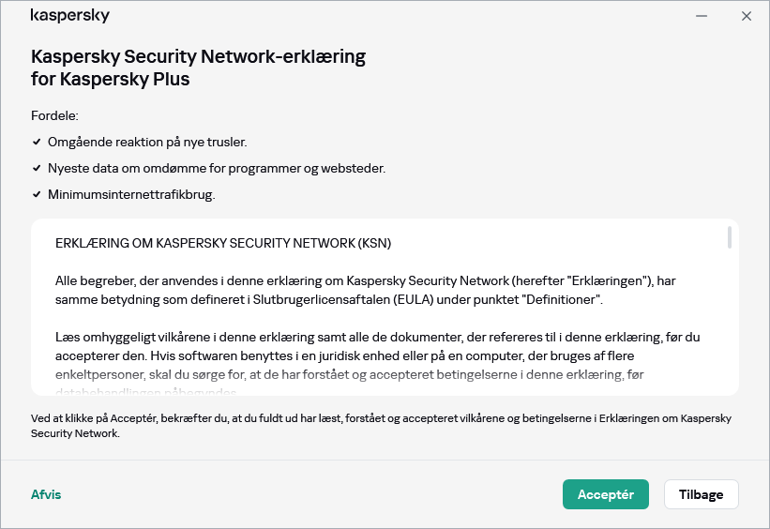Click checkmark next to "Nyeste data om omdømme"
770x529 pixels.
[37, 168]
